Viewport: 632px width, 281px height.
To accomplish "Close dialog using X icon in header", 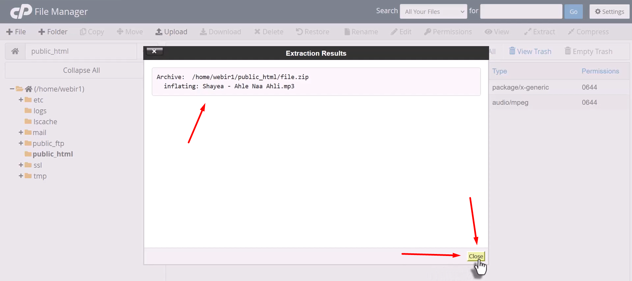I will [x=154, y=51].
